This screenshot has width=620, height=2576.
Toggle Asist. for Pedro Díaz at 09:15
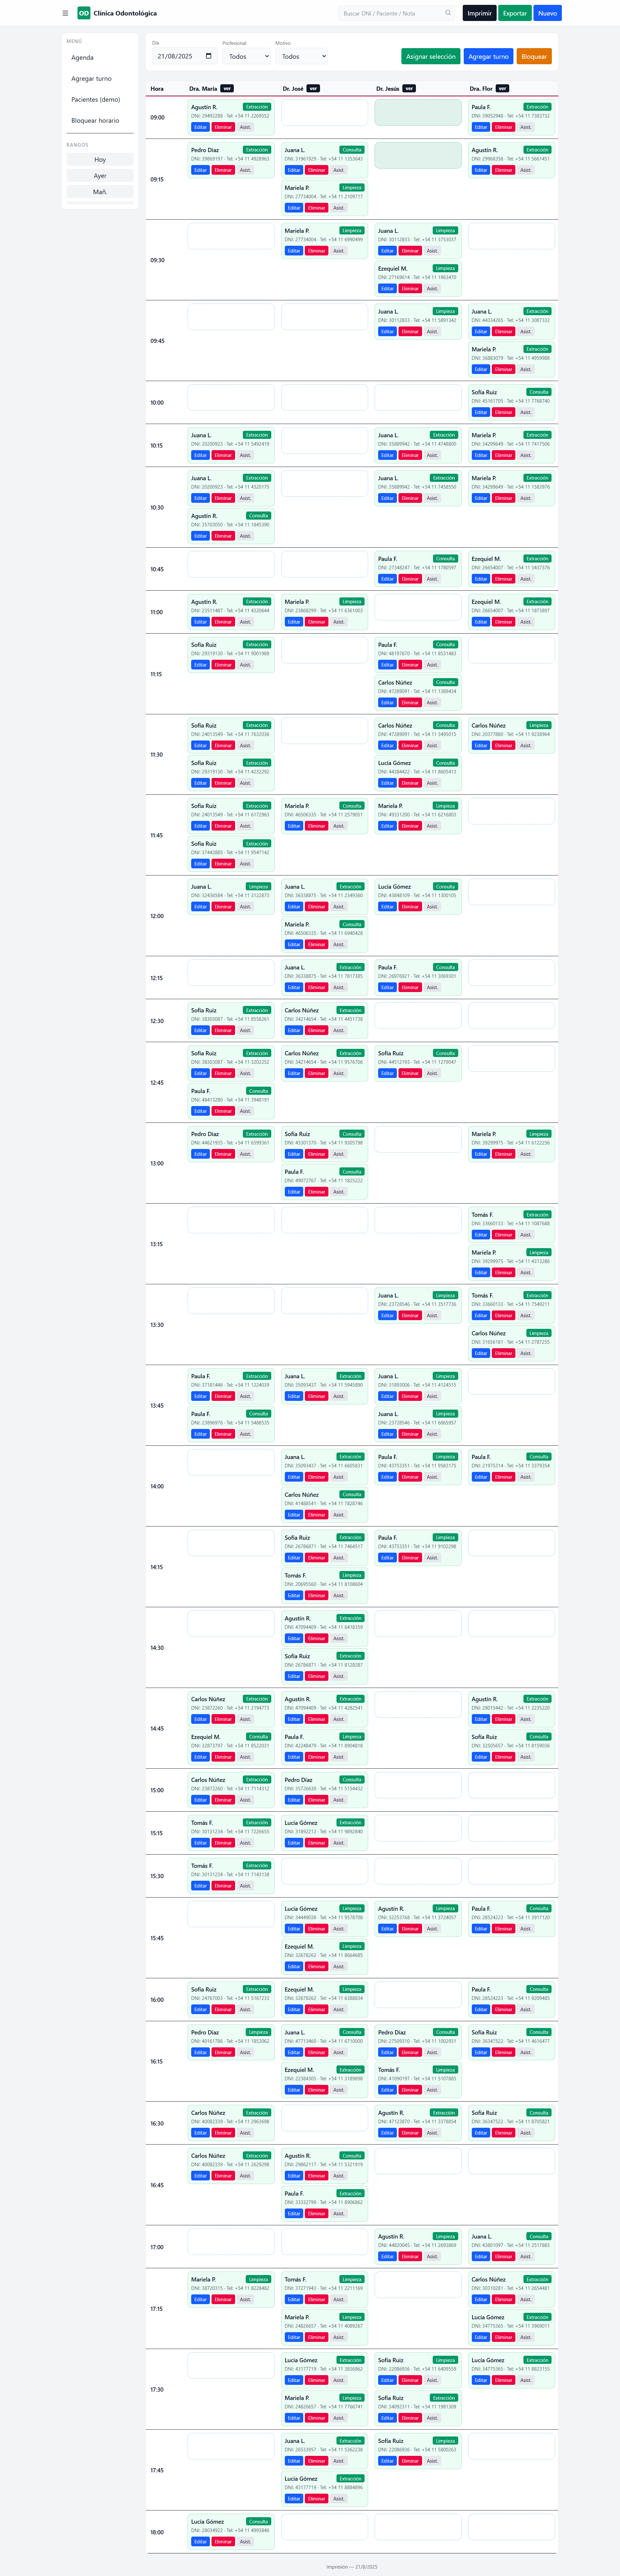(245, 170)
